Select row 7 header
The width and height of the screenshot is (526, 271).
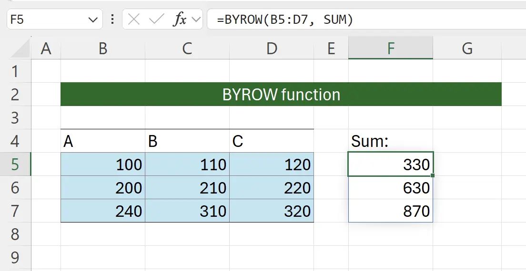coord(15,211)
